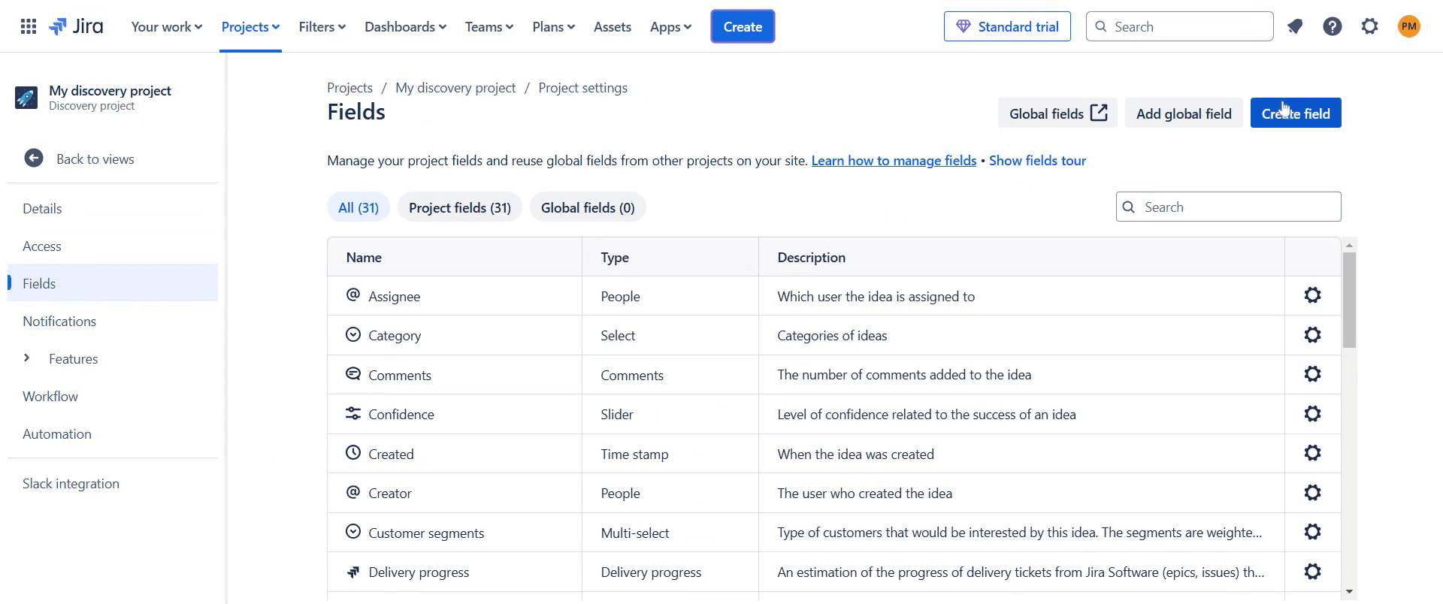Viewport: 1443px width, 604px height.
Task: Select the Global fields (0) tab
Action: point(588,208)
